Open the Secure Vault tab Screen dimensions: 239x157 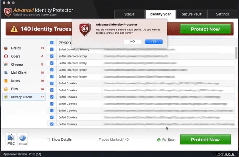(192, 14)
